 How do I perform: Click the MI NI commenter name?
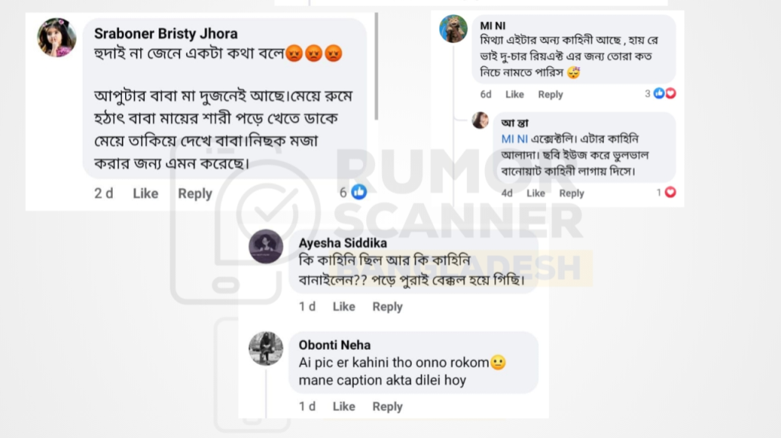pos(493,25)
